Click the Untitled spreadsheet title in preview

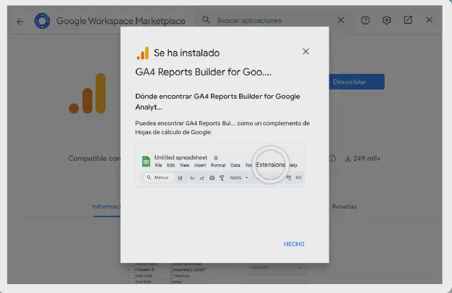[181, 157]
